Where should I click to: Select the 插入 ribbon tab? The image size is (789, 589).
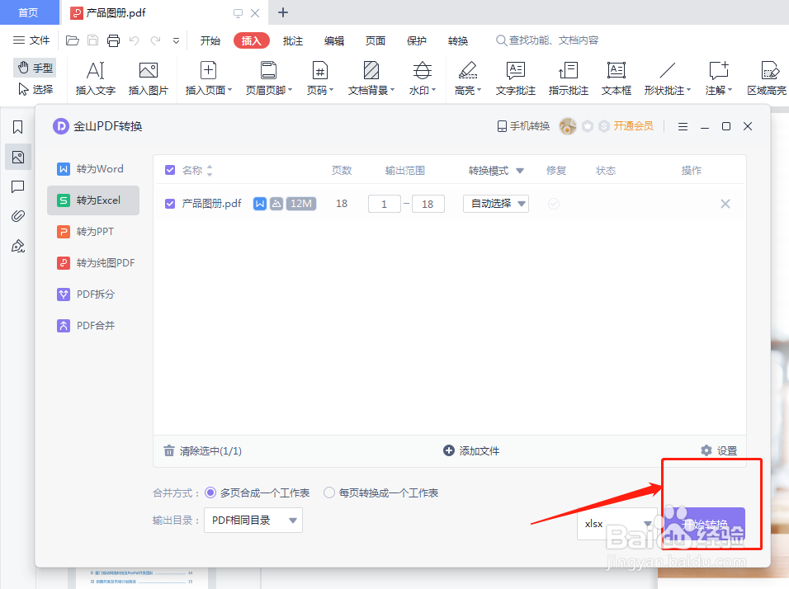point(252,40)
